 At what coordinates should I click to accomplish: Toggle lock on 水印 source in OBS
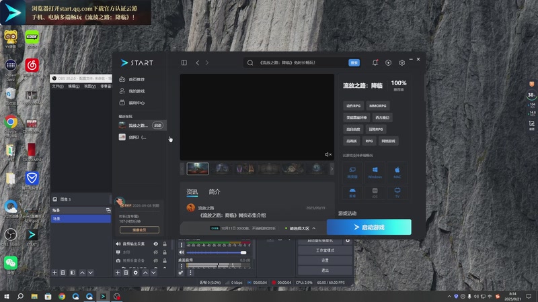tap(165, 252)
